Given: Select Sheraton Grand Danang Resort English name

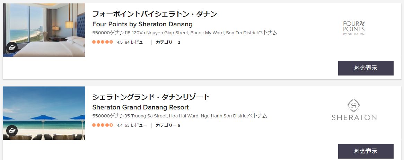Looking at the screenshot, I should click(140, 107).
